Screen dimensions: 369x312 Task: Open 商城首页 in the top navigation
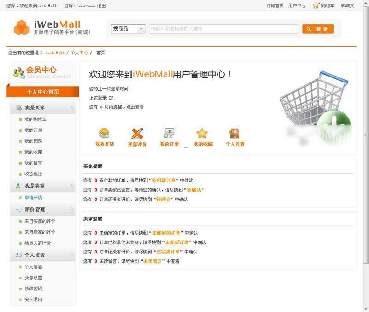(275, 6)
